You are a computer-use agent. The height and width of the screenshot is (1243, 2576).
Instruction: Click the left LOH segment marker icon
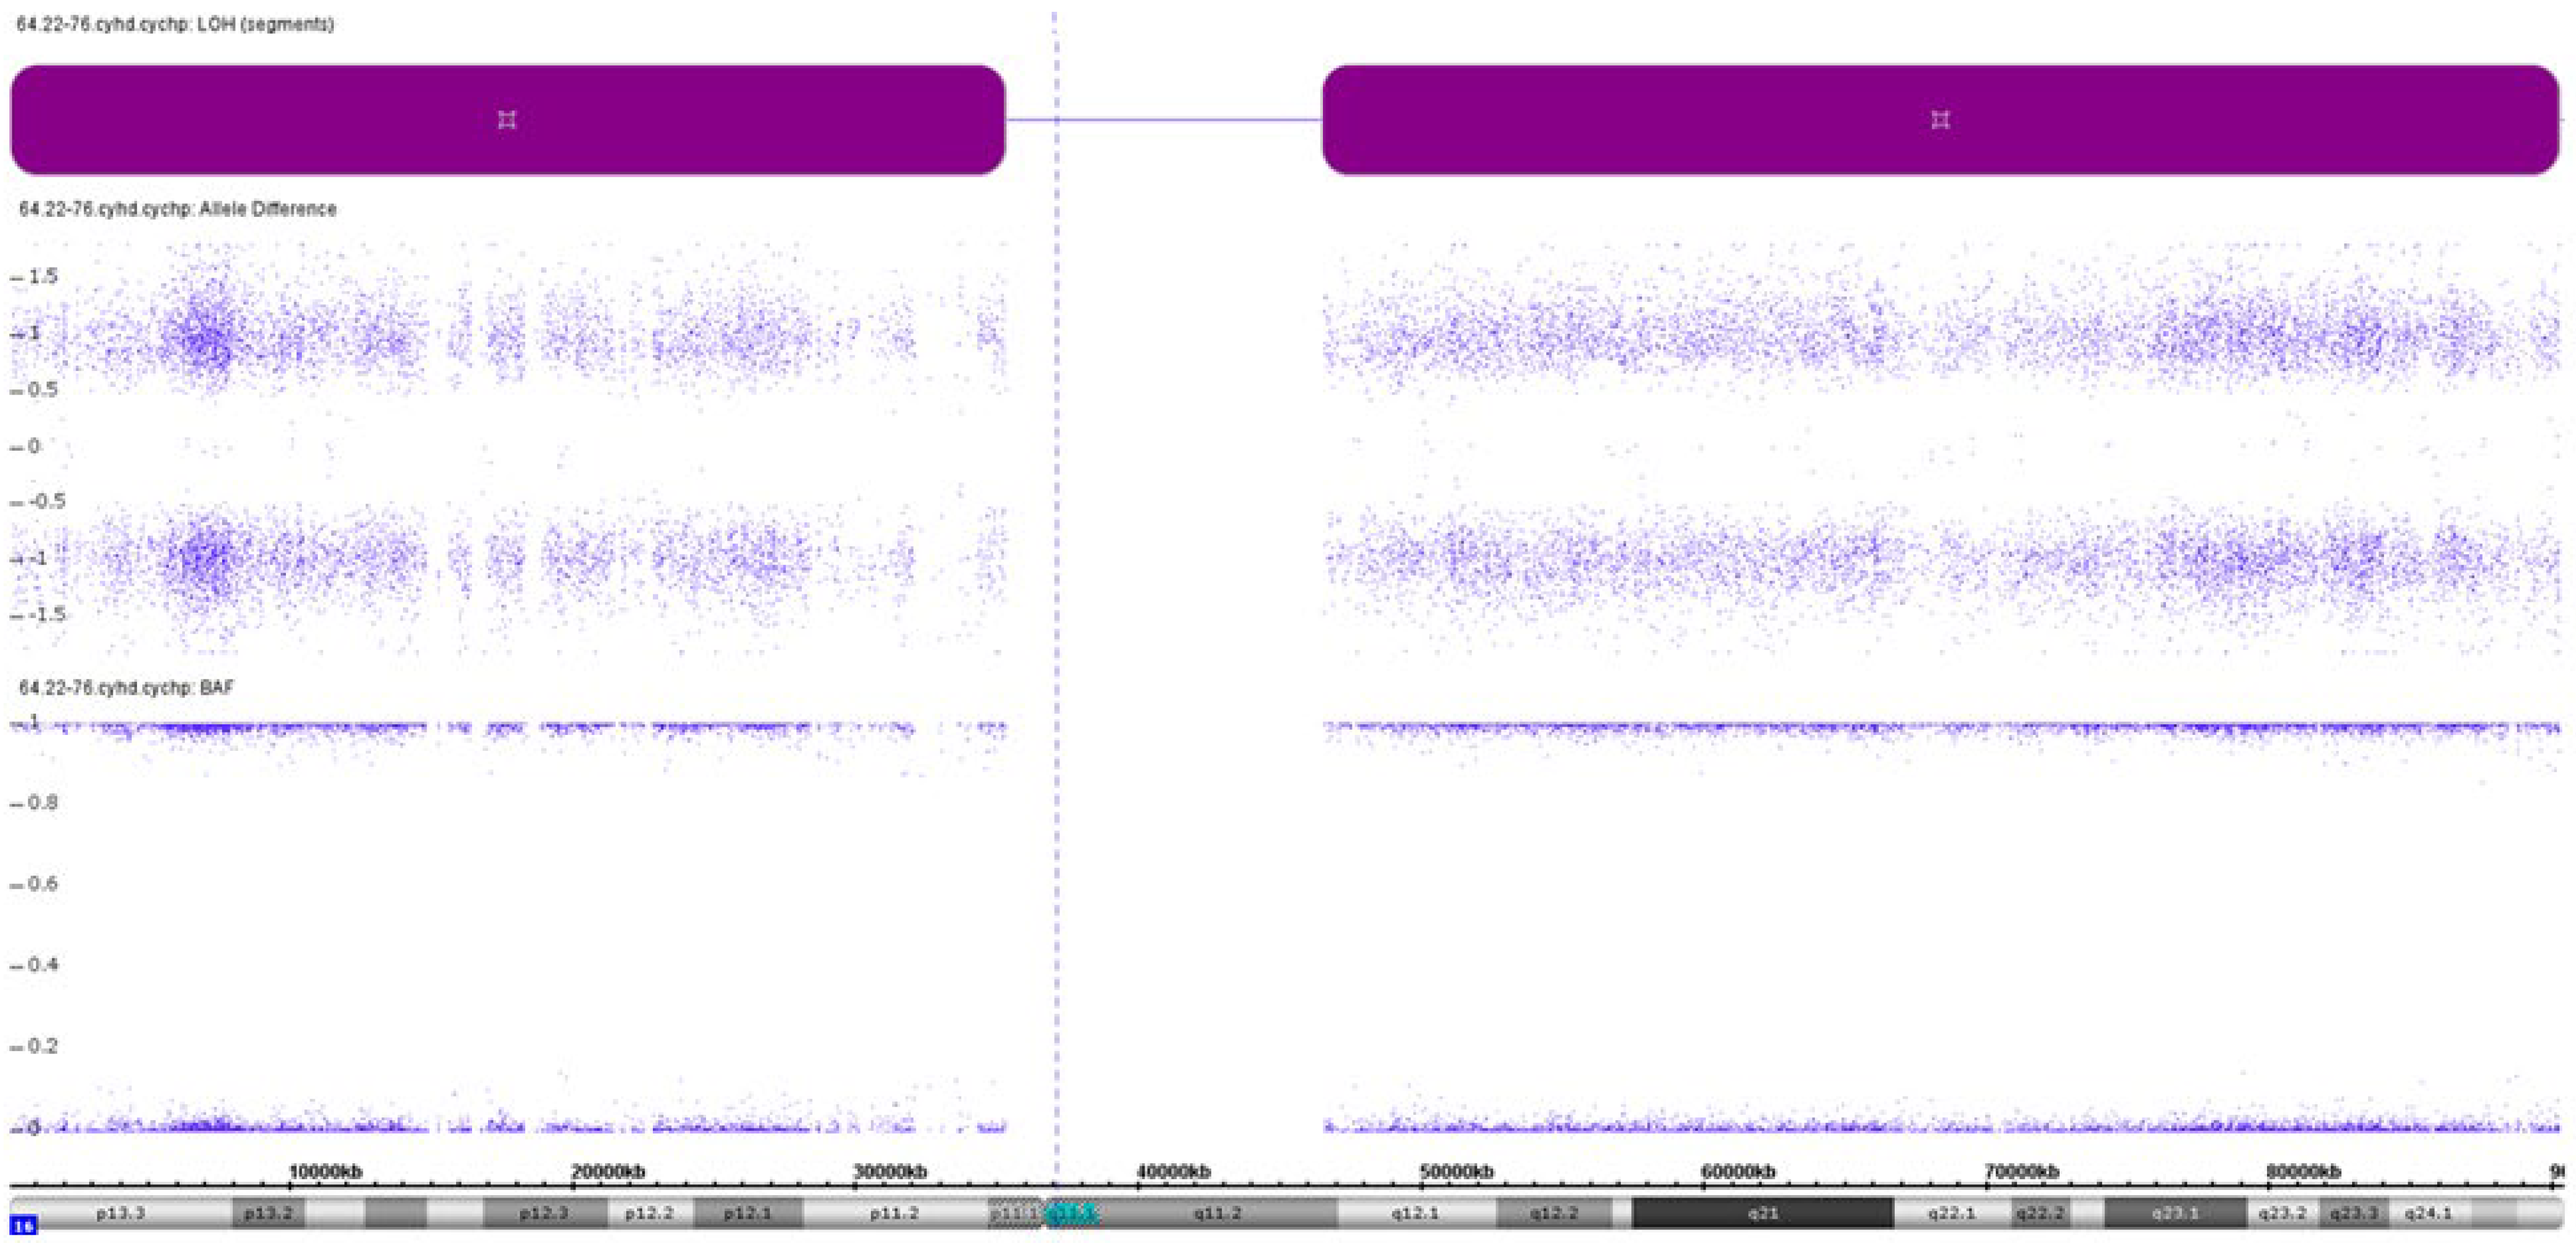coord(507,120)
